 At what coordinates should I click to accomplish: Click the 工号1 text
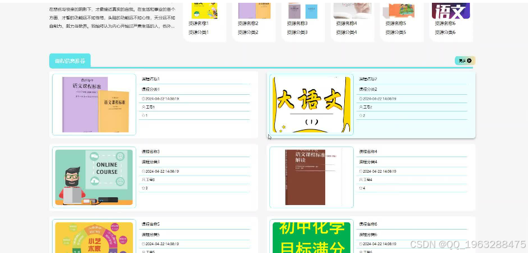pos(150,107)
